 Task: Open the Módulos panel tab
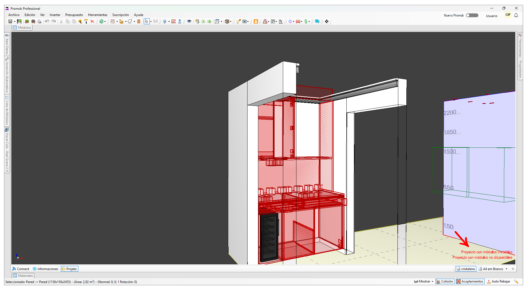22,28
